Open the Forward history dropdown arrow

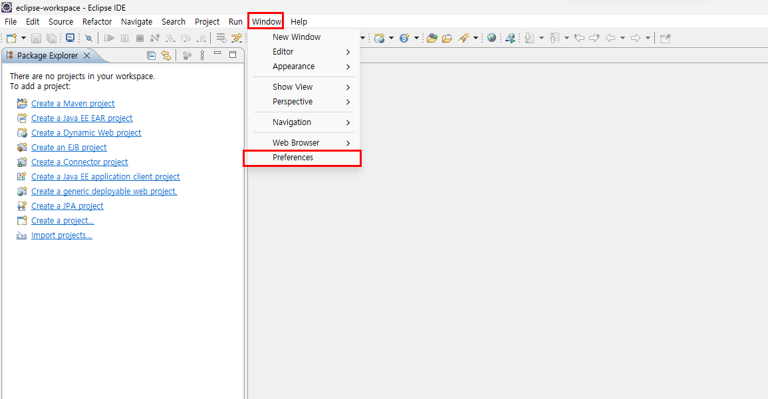tap(648, 38)
